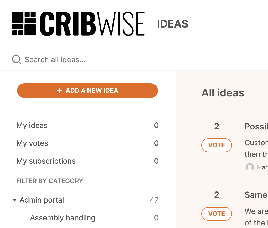
Task: Collapse the Admin portal category
Action: 14,200
